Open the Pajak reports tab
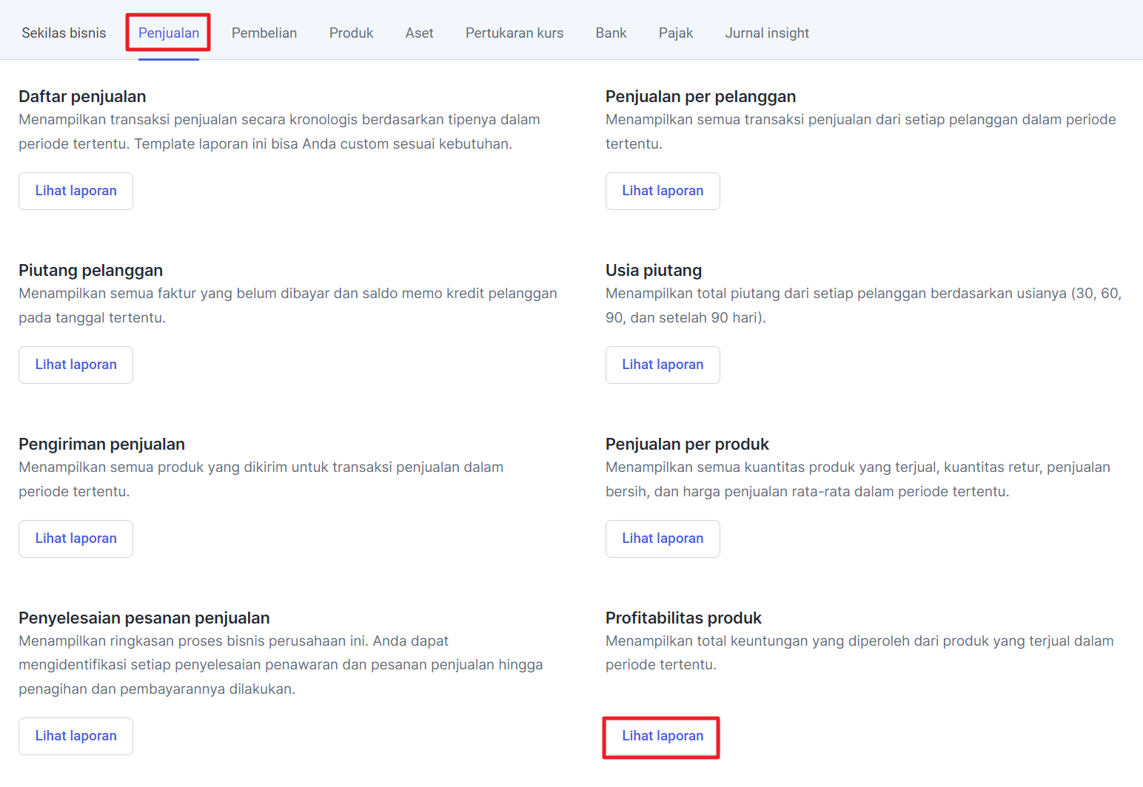This screenshot has height=787, width=1143. 676,33
